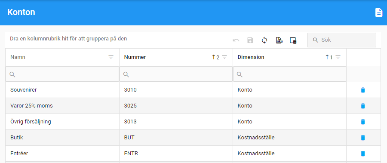Delete the Övrig försäljning row
The image size is (387, 163).
[x=362, y=122]
